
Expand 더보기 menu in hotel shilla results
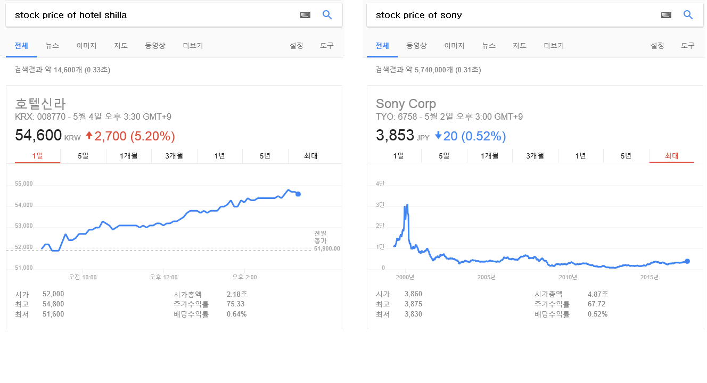point(193,46)
